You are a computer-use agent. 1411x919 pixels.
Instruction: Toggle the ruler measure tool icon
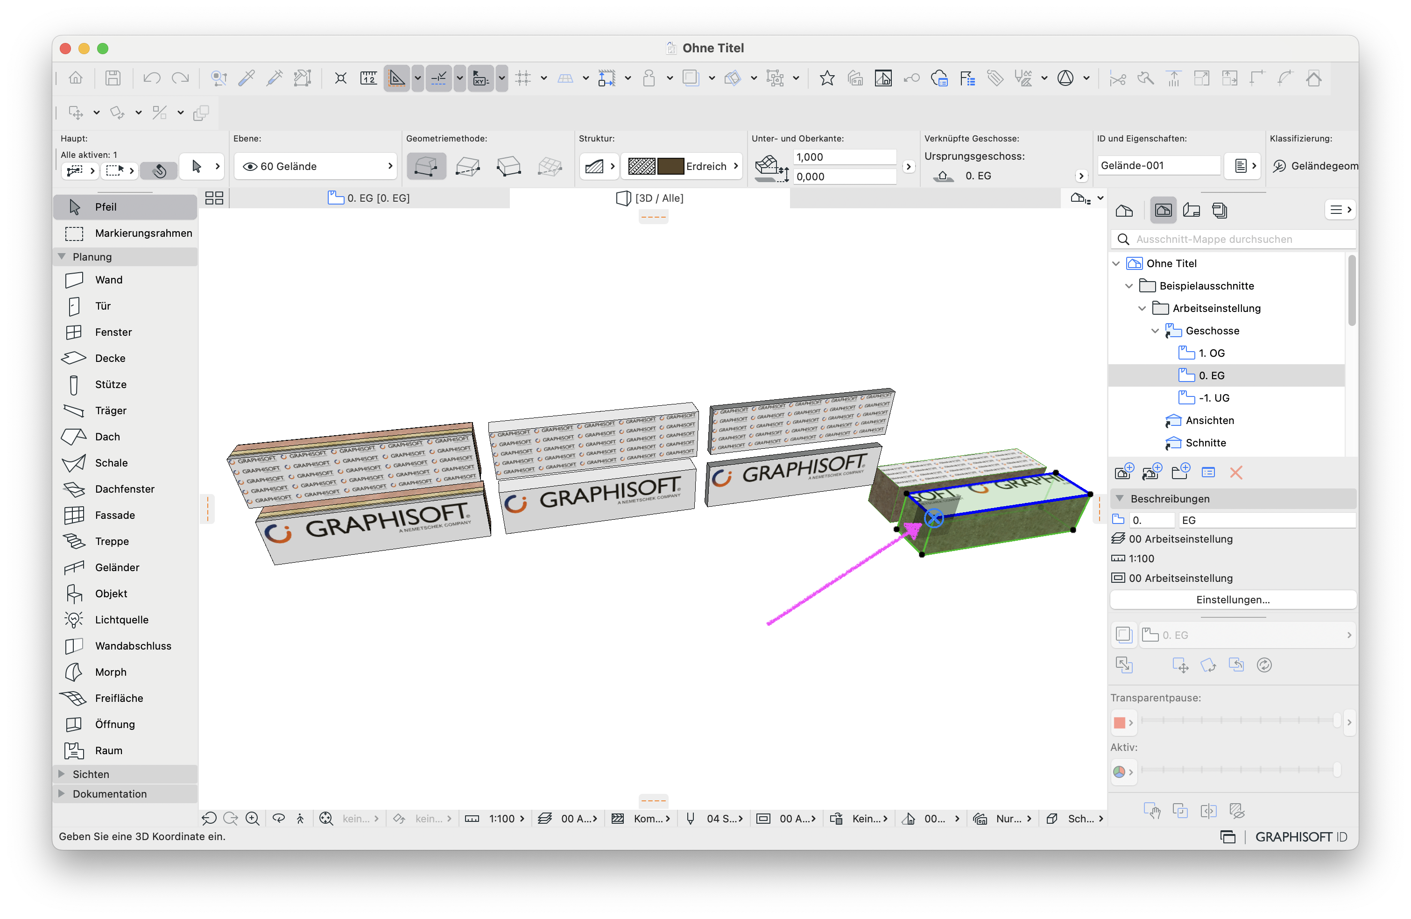(369, 78)
